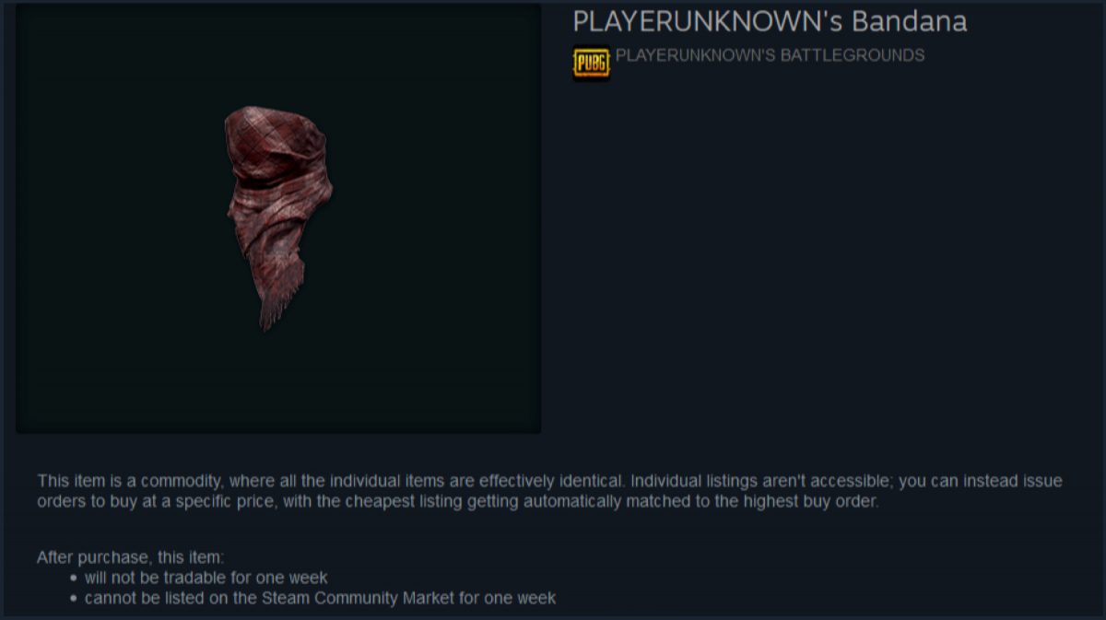The image size is (1106, 620).
Task: Click the bullet dot before "cannot be listed"
Action: (x=74, y=599)
